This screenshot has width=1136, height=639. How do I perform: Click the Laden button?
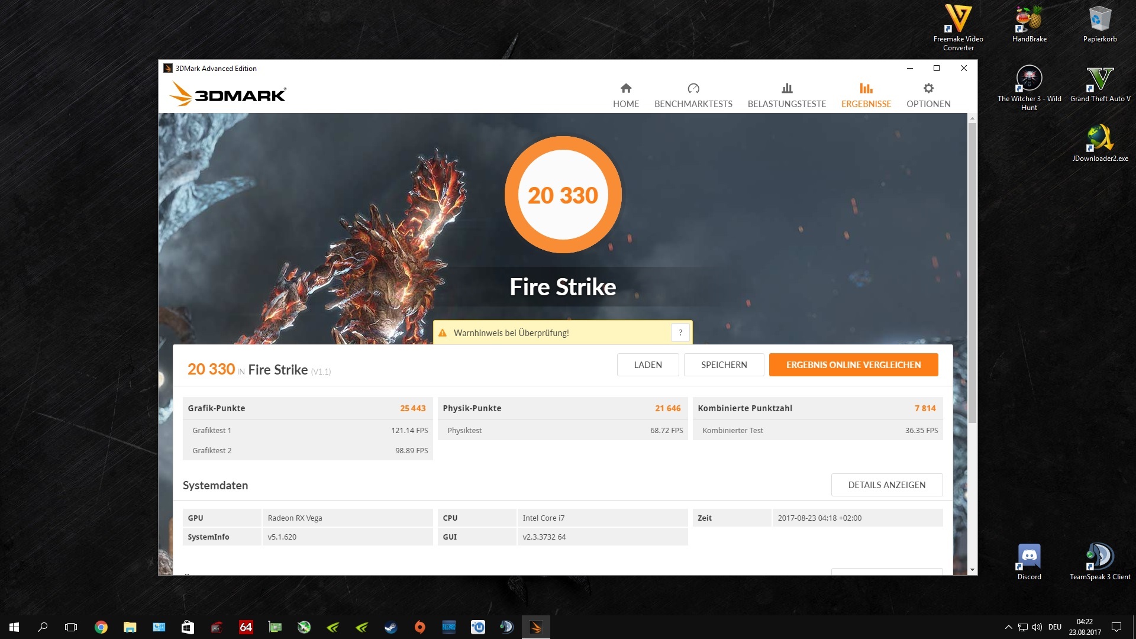(x=647, y=365)
